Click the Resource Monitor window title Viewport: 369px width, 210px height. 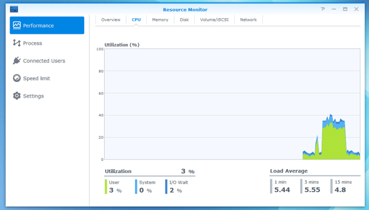(185, 10)
